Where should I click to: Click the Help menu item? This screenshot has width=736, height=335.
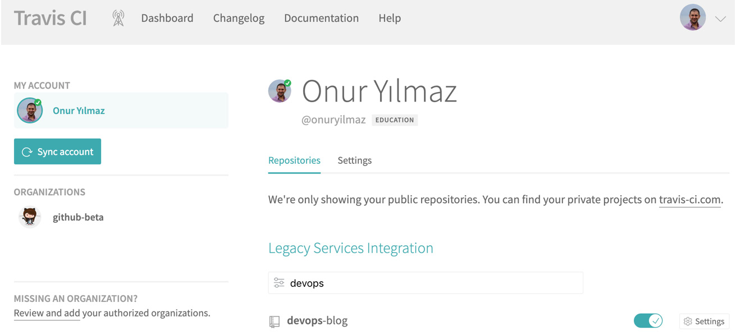pos(390,19)
